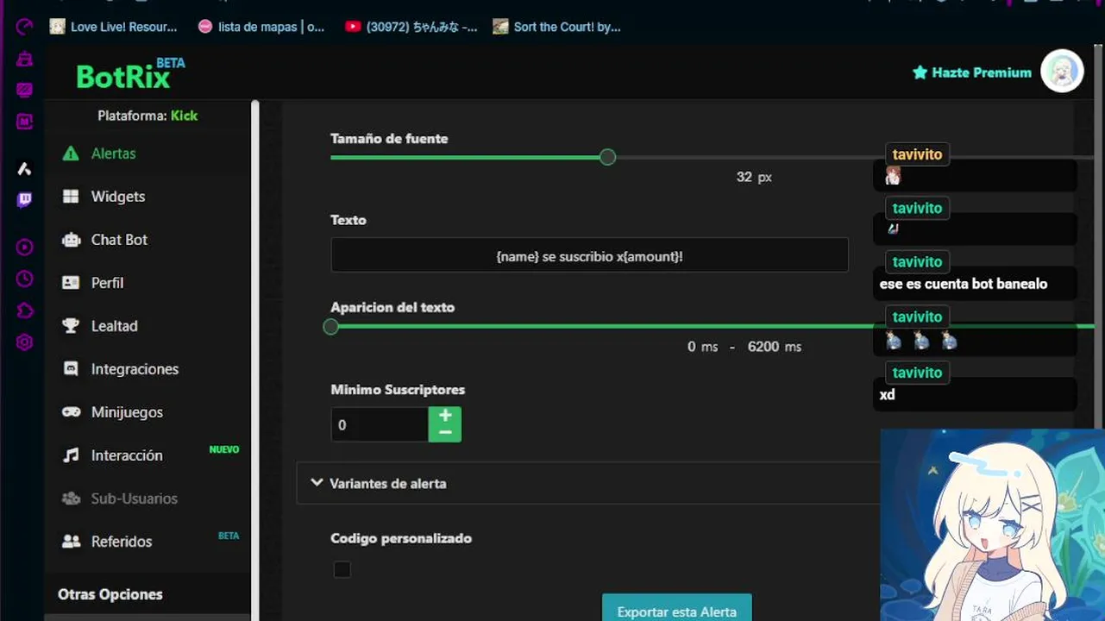Open the Twitch icon in browser sidebar

pyautogui.click(x=24, y=200)
